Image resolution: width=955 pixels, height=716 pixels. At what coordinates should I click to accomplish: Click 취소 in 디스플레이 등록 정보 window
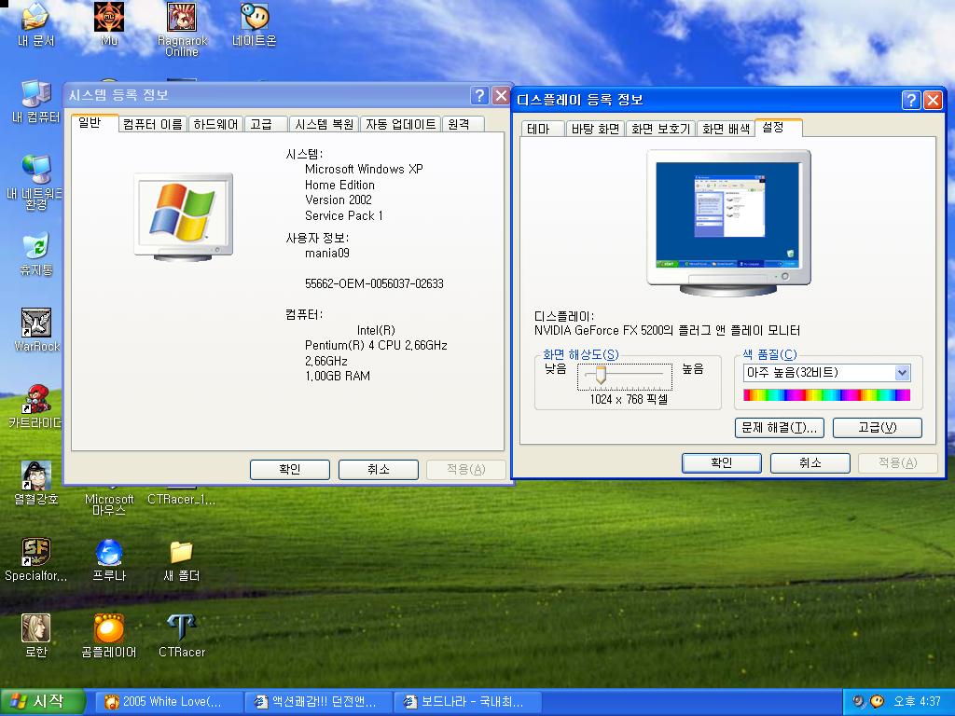pyautogui.click(x=810, y=462)
